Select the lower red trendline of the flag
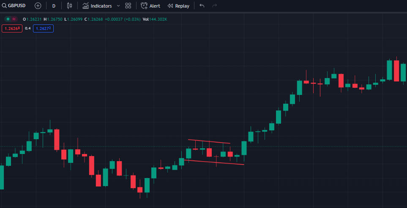The image size is (407, 208). (x=214, y=162)
